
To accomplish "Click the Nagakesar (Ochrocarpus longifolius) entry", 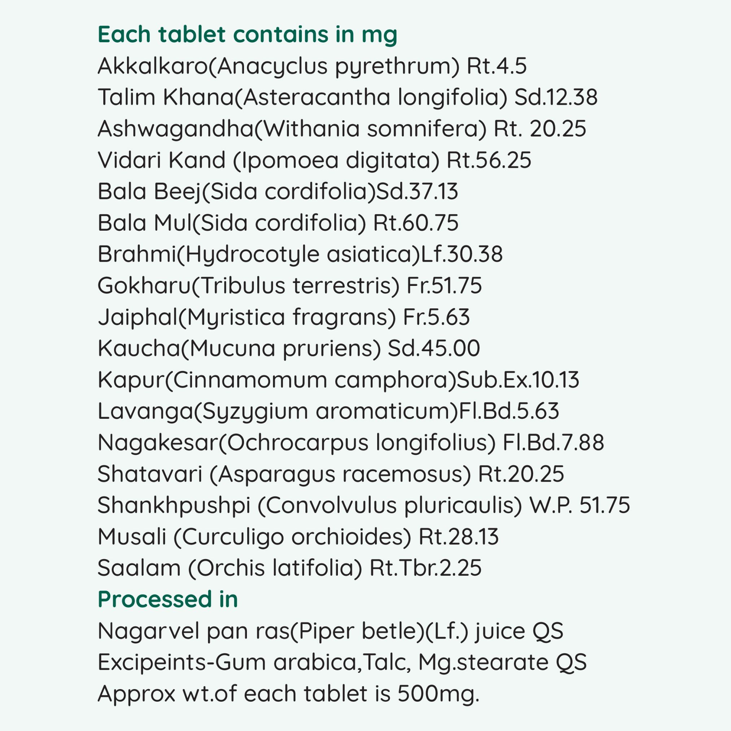I will tap(351, 443).
